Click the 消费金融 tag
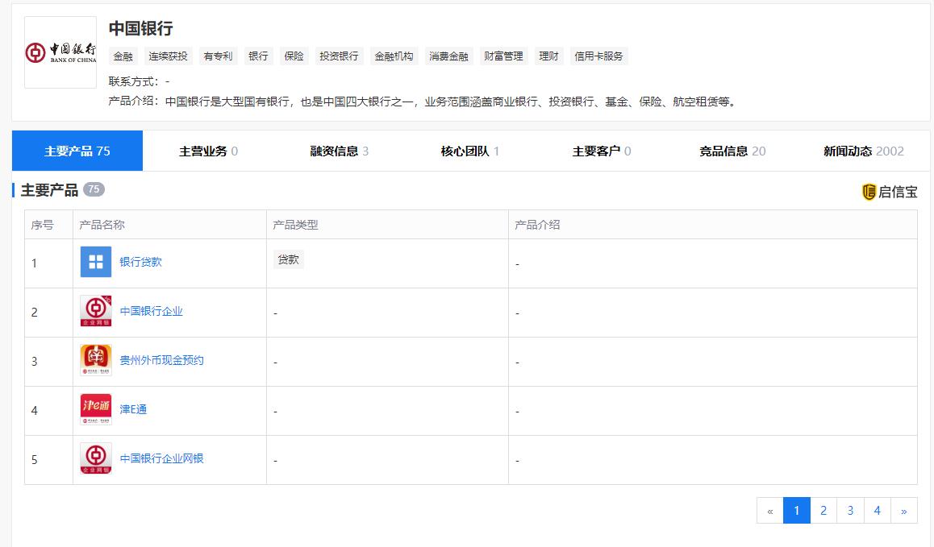Screen dimensions: 934x547 pyautogui.click(x=448, y=56)
